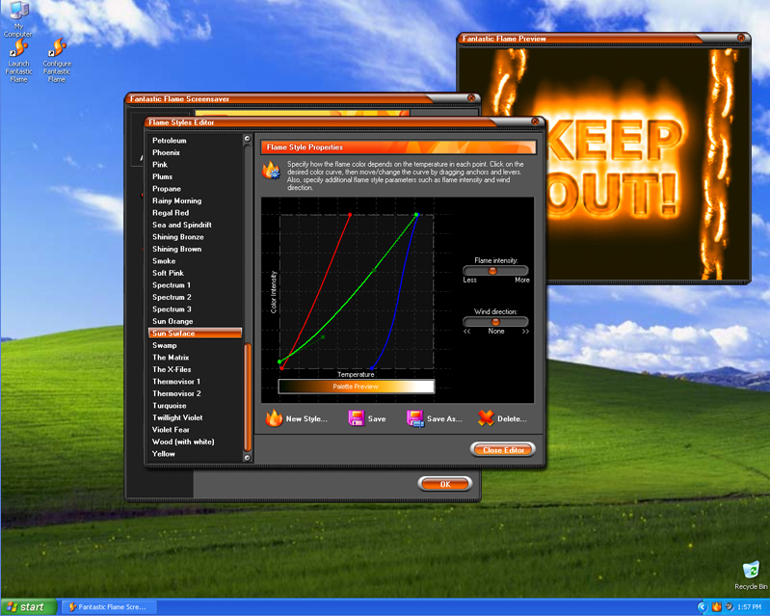770x616 pixels.
Task: Click the Flame intensity slider handle
Action: pyautogui.click(x=492, y=271)
